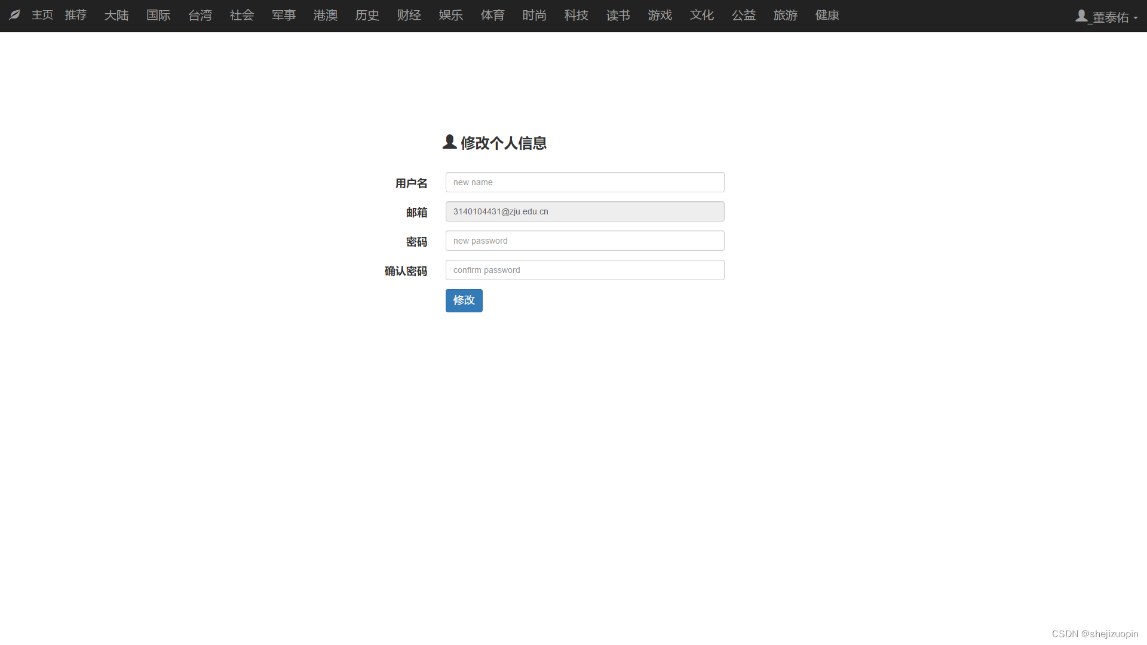The width and height of the screenshot is (1147, 645).
Task: Click the 旅游 navbar link
Action: coord(786,15)
